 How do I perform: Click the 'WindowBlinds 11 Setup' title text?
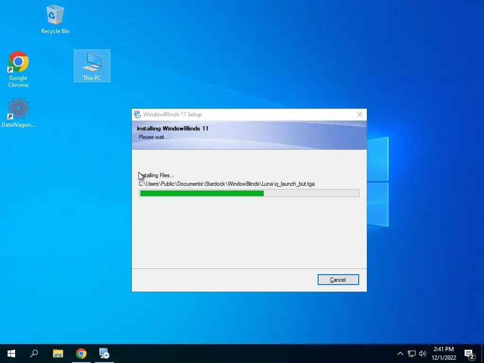pyautogui.click(x=172, y=114)
